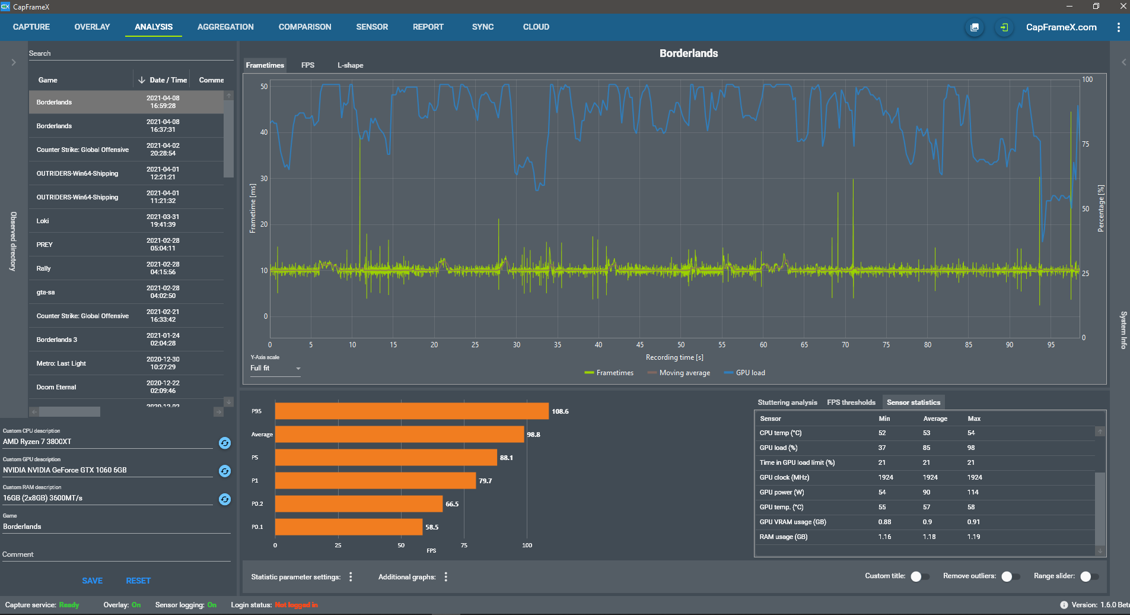Select the Sensor statistics tab

913,402
